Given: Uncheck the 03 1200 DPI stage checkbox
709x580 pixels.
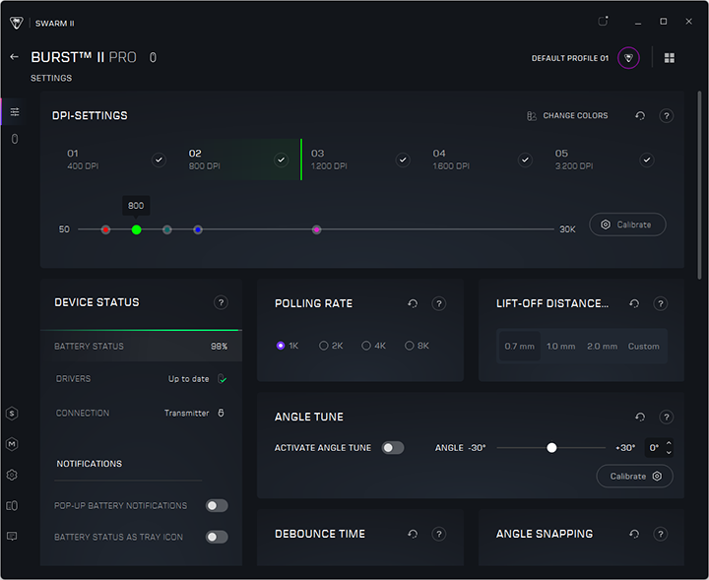Looking at the screenshot, I should tap(403, 160).
